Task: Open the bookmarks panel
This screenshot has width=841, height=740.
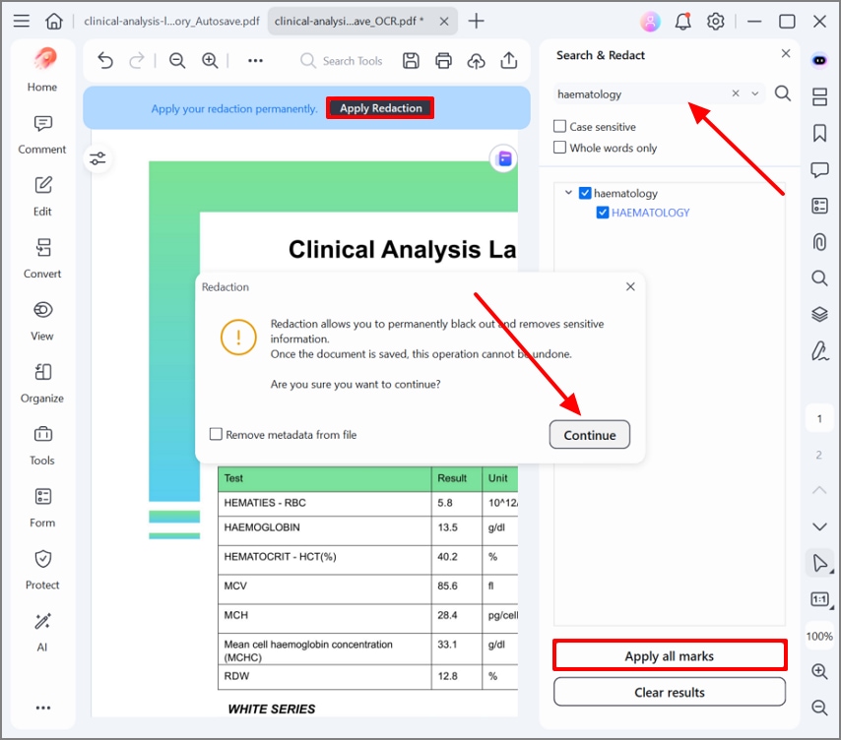Action: [x=819, y=133]
